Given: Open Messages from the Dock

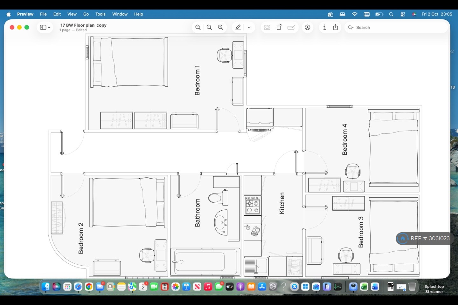Looking at the screenshot, I should pyautogui.click(x=219, y=287).
